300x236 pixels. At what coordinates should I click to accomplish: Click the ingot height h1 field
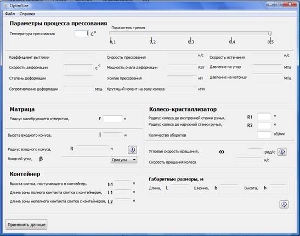click(x=123, y=184)
